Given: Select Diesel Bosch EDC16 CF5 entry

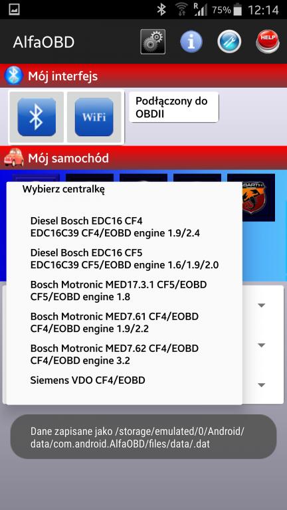Looking at the screenshot, I should click(x=124, y=259).
